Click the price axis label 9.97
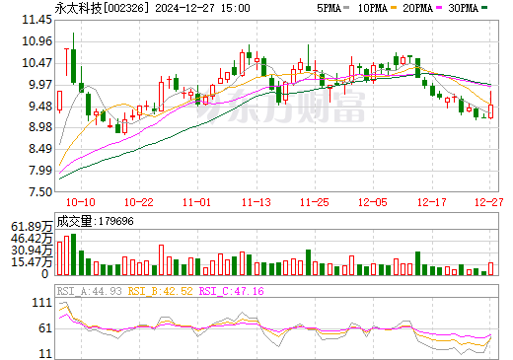The image size is (513, 360). pyautogui.click(x=40, y=85)
